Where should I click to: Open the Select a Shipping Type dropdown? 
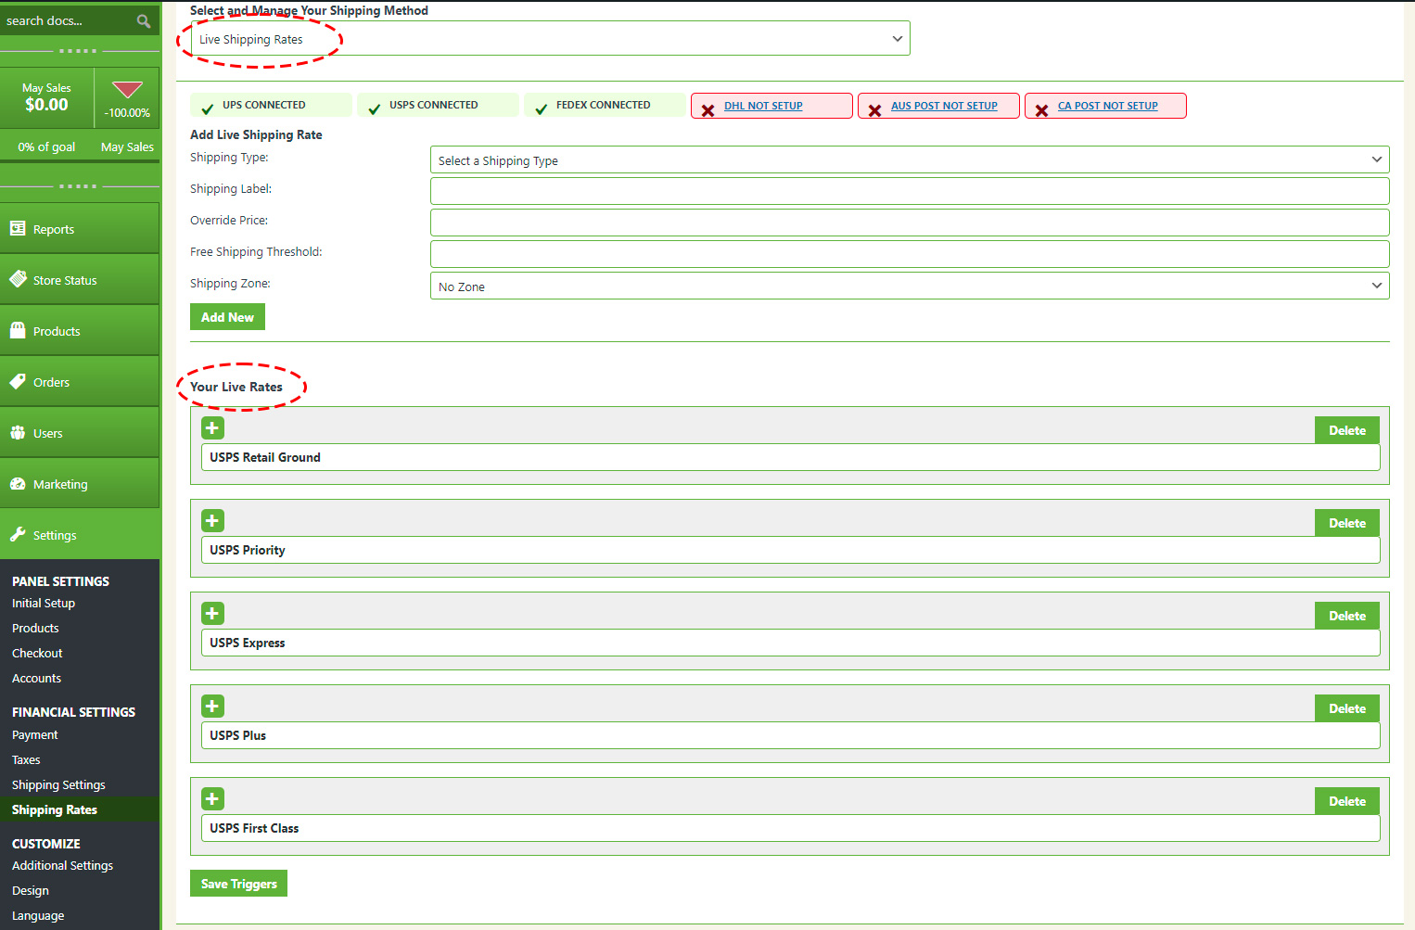[909, 160]
